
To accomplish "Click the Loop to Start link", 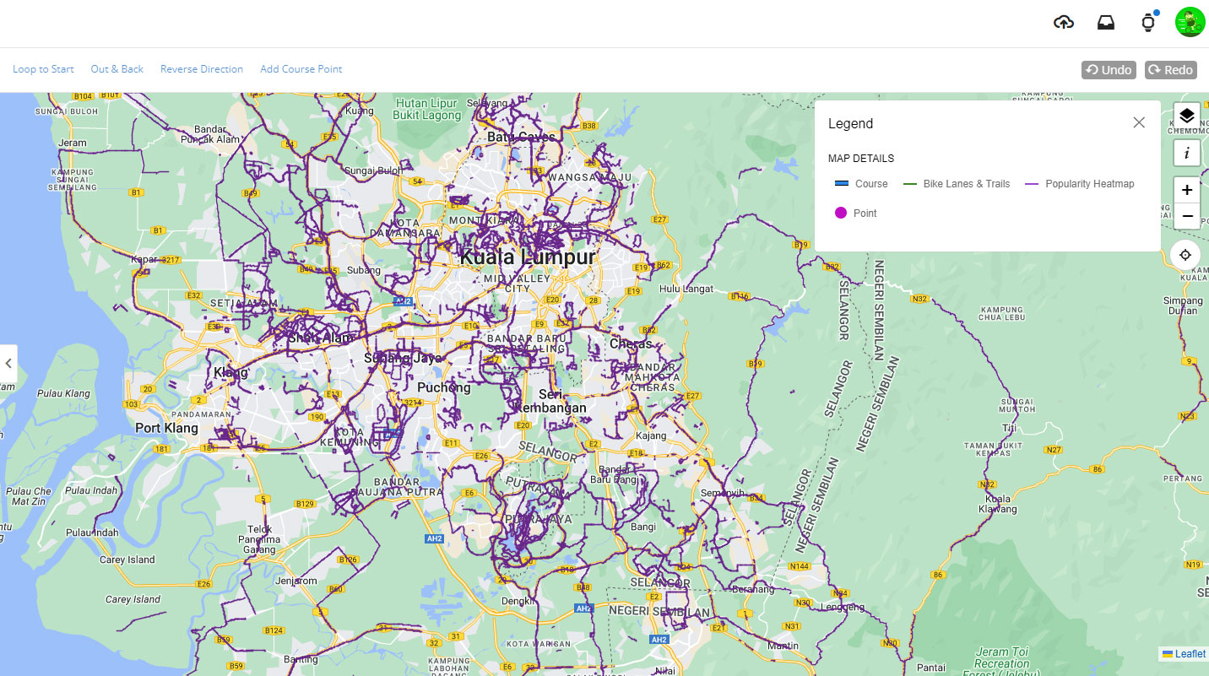I will tap(43, 69).
